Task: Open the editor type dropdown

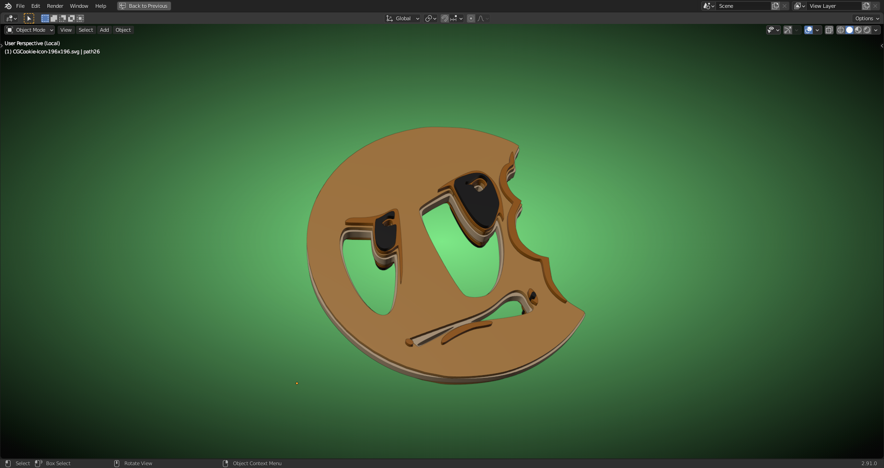Action: pyautogui.click(x=12, y=18)
